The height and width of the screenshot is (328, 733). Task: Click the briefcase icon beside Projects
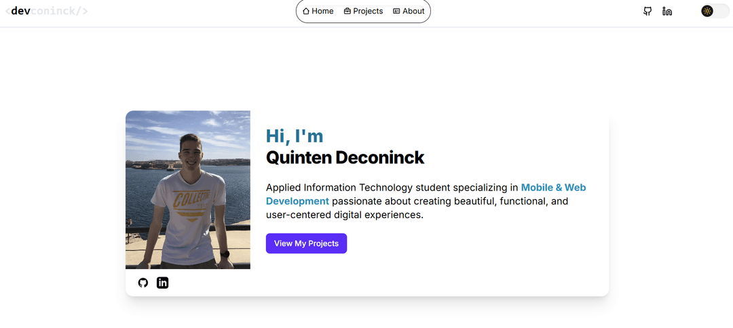coord(347,11)
